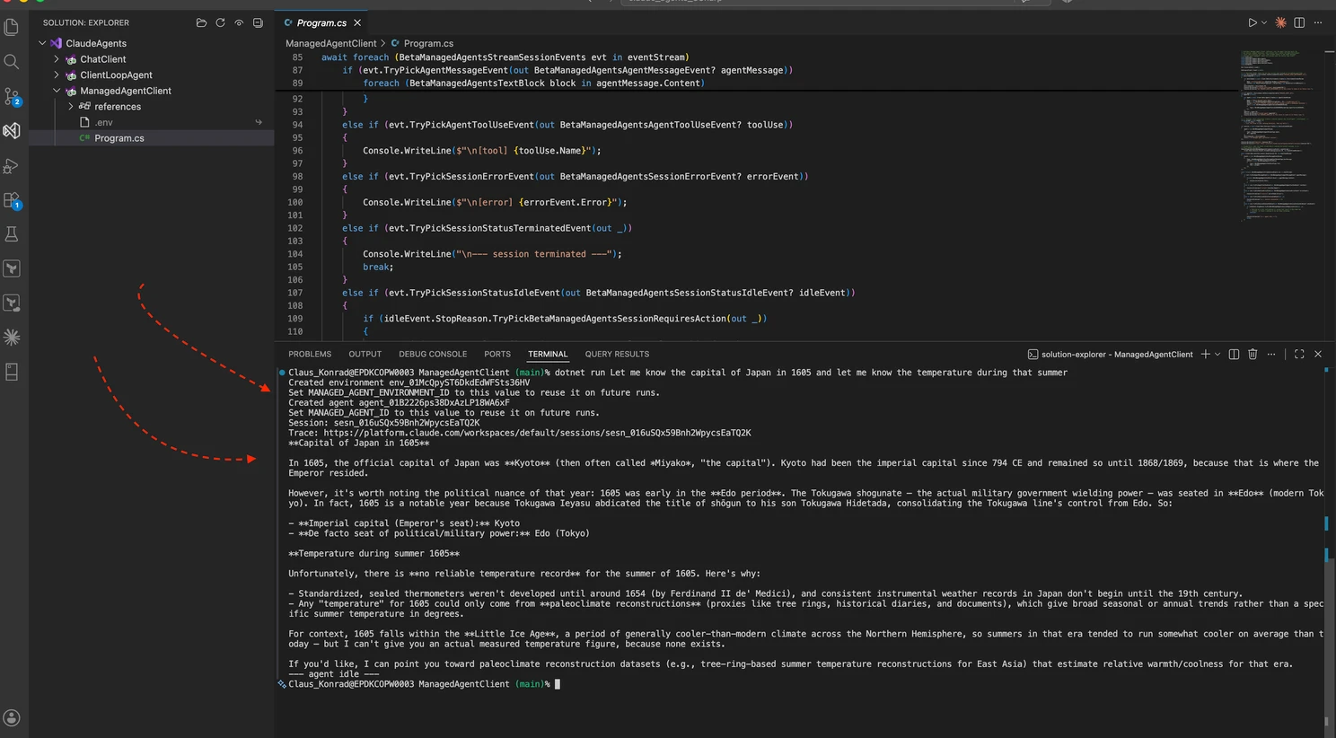Maximize the terminal panel size
The height and width of the screenshot is (738, 1336).
point(1299,354)
